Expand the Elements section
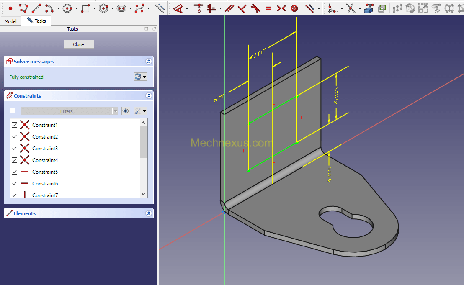The width and height of the screenshot is (464, 285). click(148, 213)
